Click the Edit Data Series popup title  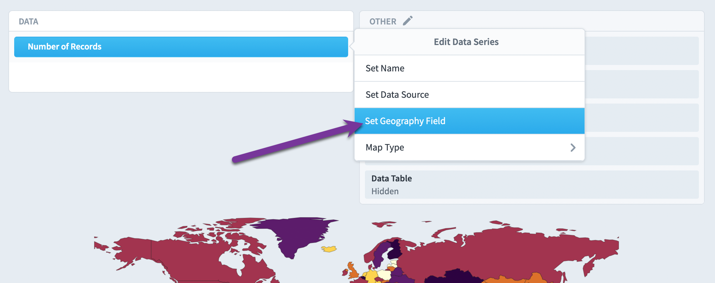466,42
